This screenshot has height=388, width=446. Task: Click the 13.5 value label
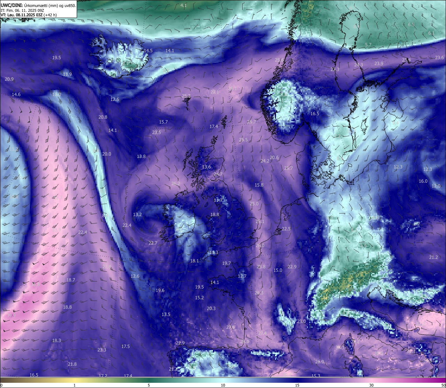click(x=166, y=315)
